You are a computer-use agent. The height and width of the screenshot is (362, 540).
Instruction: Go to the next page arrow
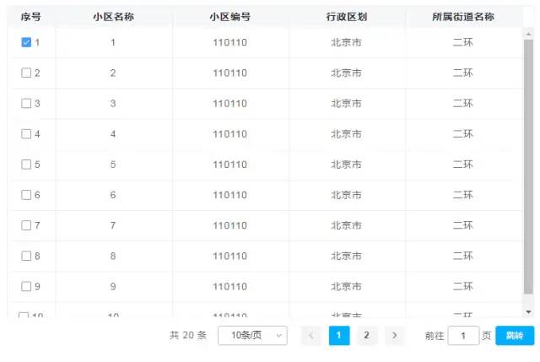[x=394, y=335]
